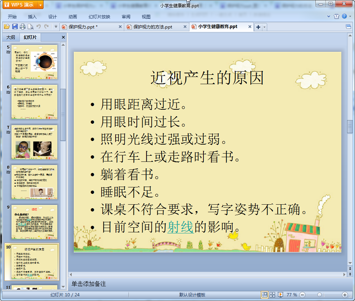The image size is (355, 301).
Task: Zoom out with the minus button
Action: 302,295
